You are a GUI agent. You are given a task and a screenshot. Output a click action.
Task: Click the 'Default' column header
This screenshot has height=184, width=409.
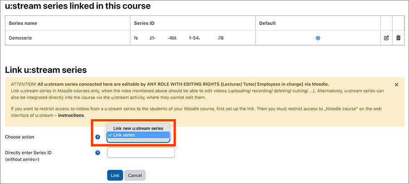(267, 23)
